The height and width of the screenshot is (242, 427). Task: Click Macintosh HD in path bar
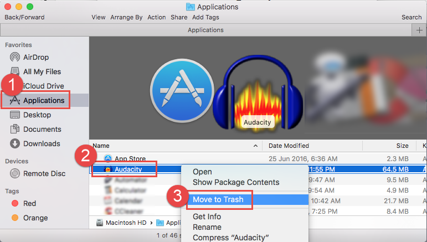pos(126,223)
